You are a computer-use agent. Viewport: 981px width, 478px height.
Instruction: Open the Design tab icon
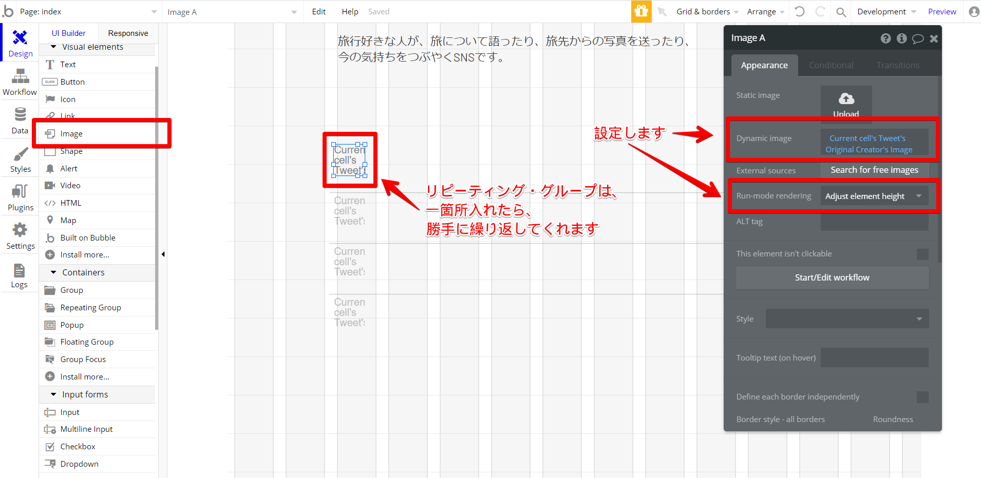(20, 37)
